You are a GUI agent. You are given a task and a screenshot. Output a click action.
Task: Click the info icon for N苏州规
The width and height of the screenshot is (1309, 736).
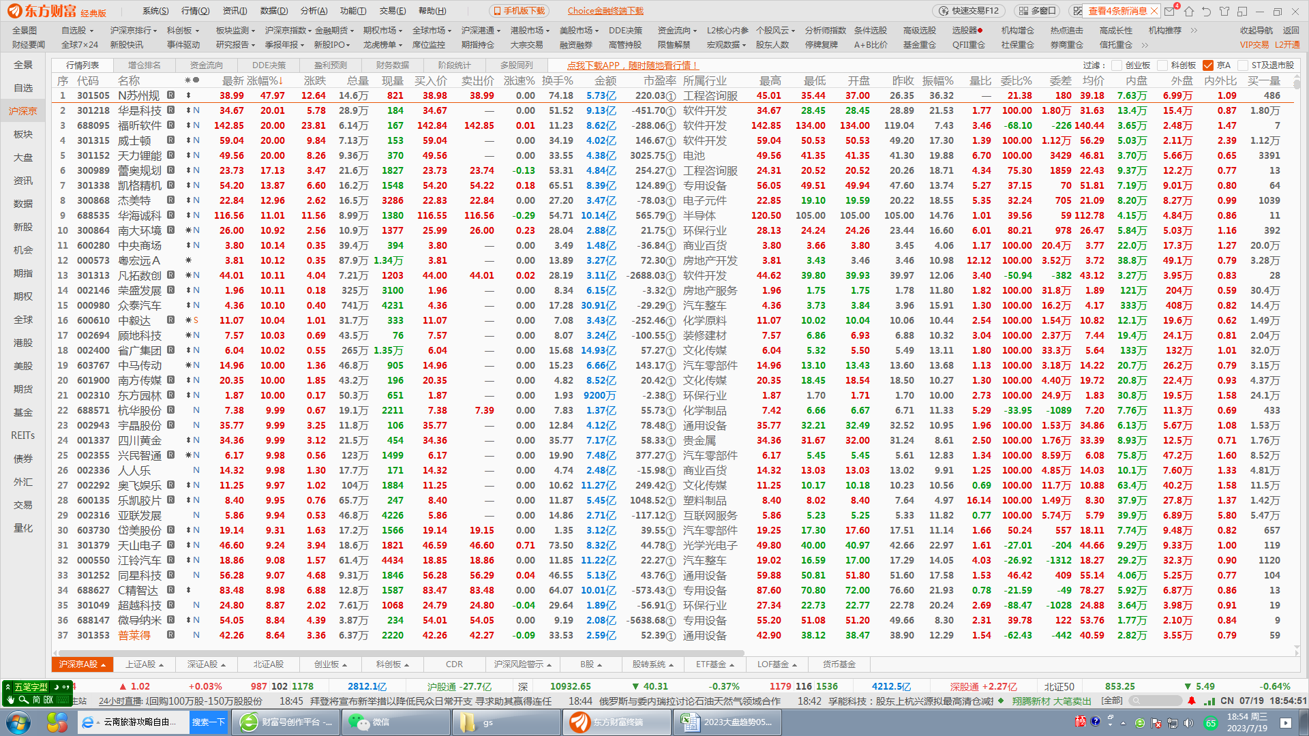tap(170, 95)
